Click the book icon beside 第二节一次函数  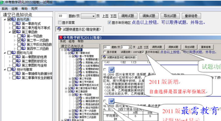coord(23,40)
